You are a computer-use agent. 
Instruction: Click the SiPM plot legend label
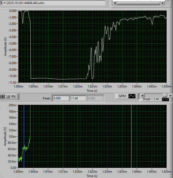[122, 96]
